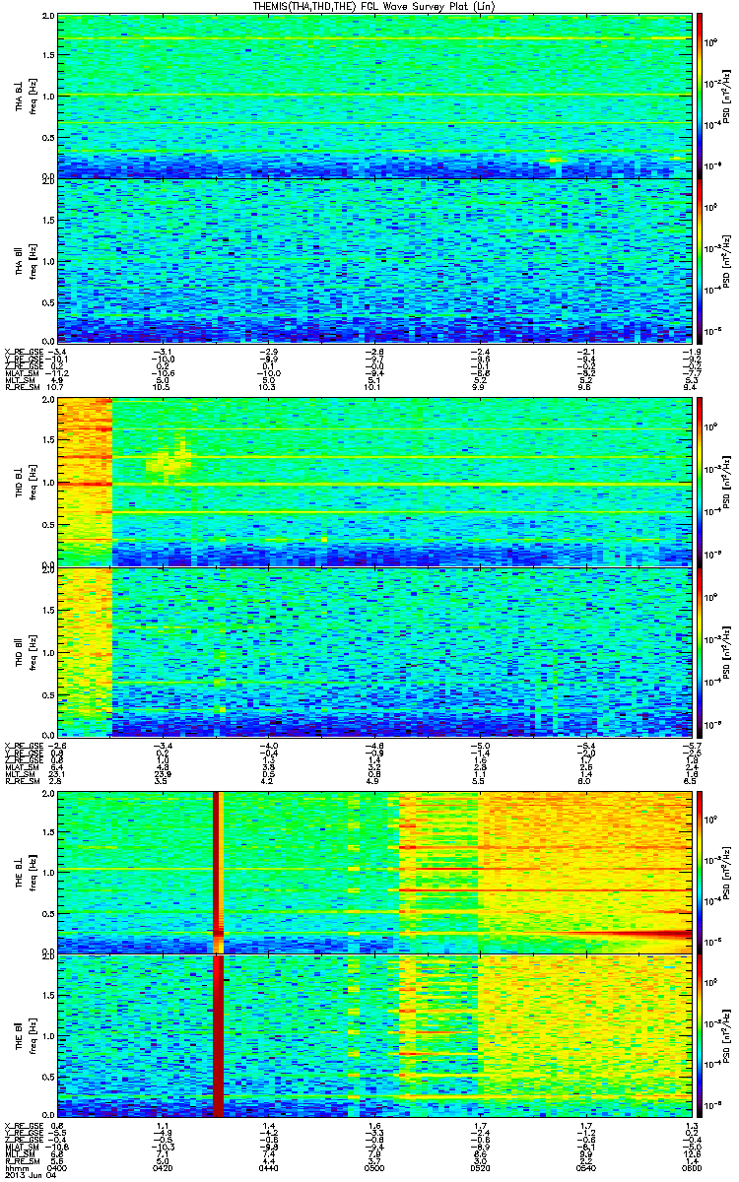Click the color bar beside the THD B⊥ panel
739x1182 pixels.
700,483
